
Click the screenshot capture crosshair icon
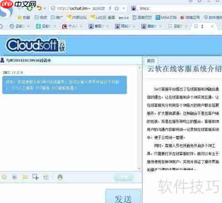click(36, 177)
